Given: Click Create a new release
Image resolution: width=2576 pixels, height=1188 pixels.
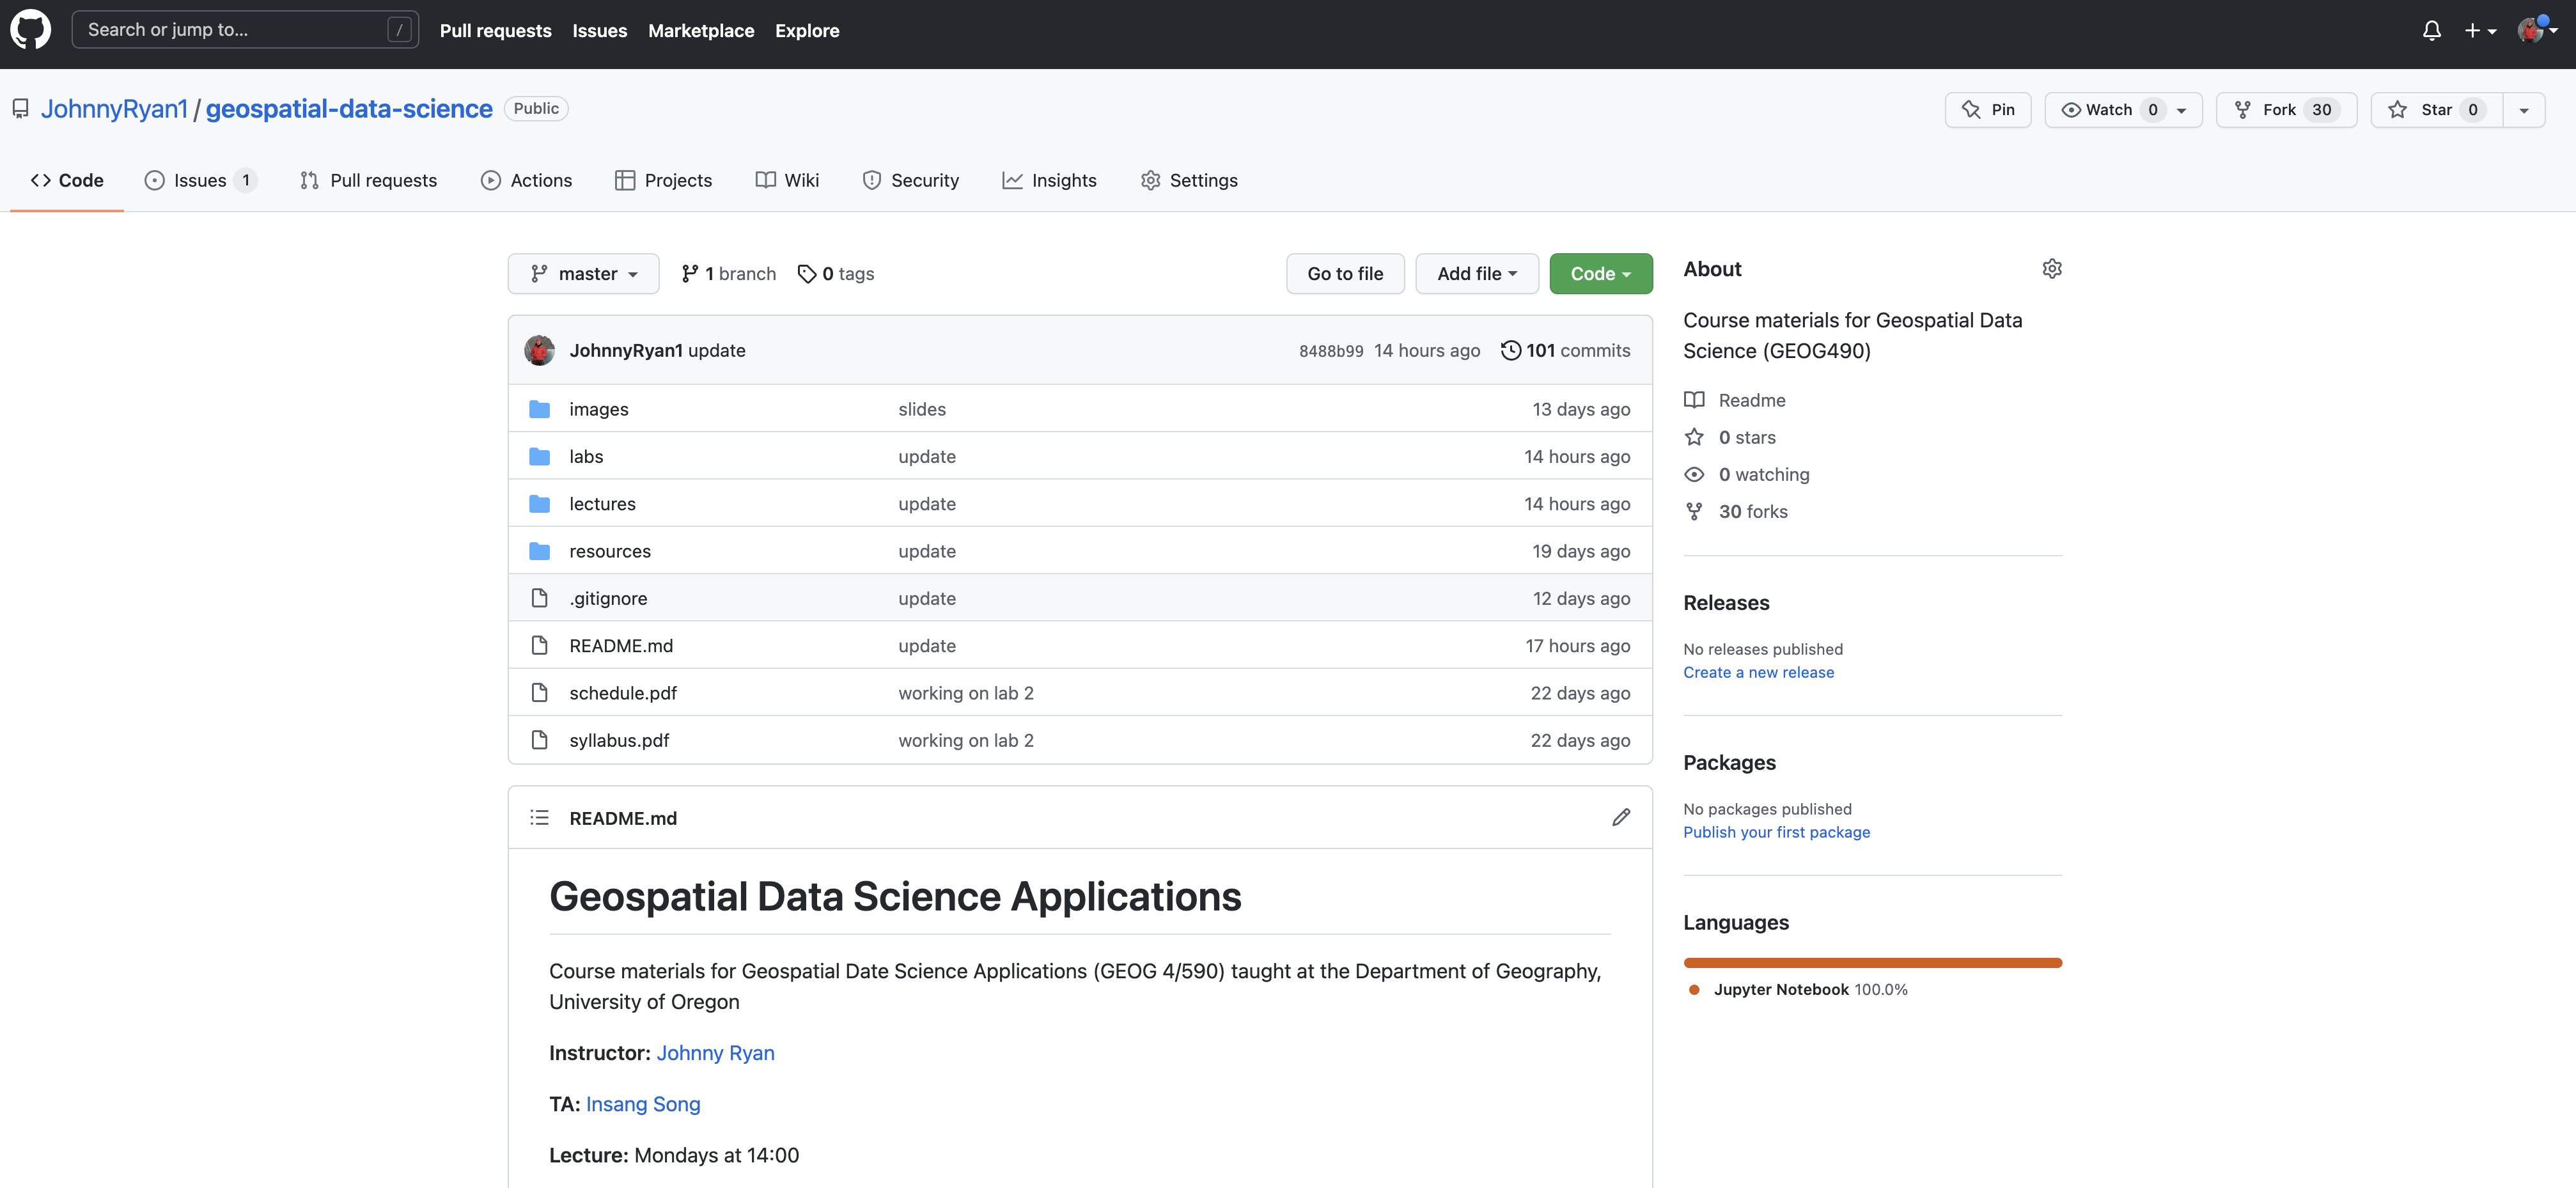Looking at the screenshot, I should click(1759, 672).
